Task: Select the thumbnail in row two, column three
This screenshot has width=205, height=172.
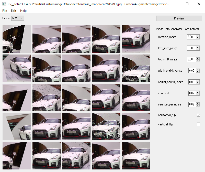Action: pyautogui.click(x=76, y=68)
